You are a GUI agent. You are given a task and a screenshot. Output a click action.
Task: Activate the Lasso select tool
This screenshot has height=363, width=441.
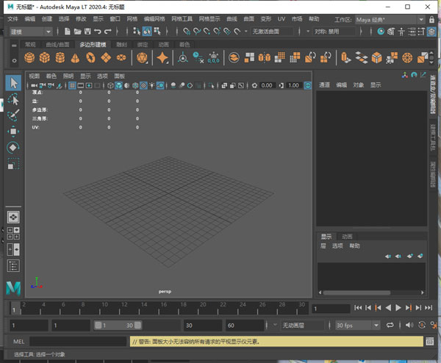(x=13, y=99)
